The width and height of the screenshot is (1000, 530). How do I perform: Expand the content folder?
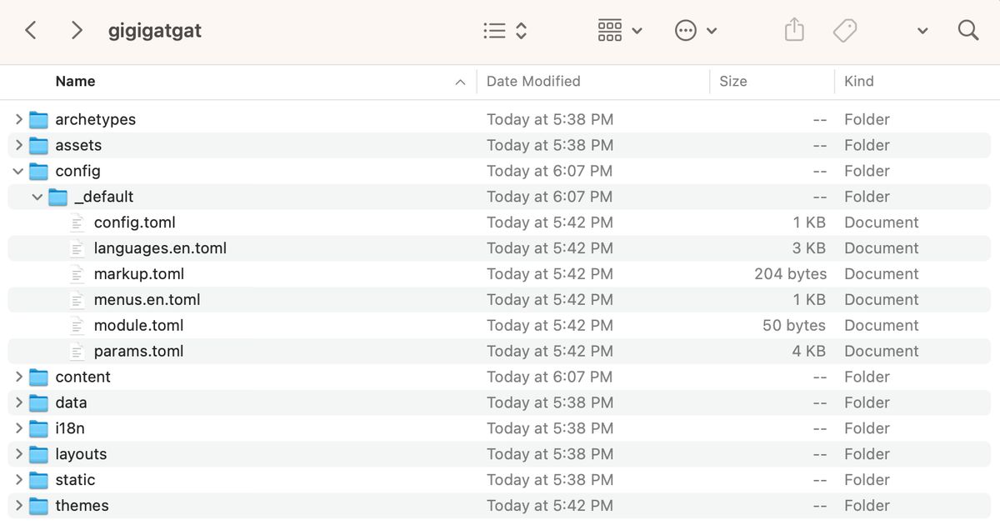pyautogui.click(x=18, y=377)
